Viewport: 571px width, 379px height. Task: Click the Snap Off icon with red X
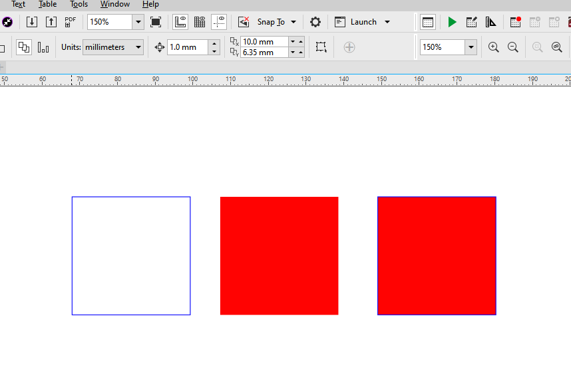[x=244, y=22]
